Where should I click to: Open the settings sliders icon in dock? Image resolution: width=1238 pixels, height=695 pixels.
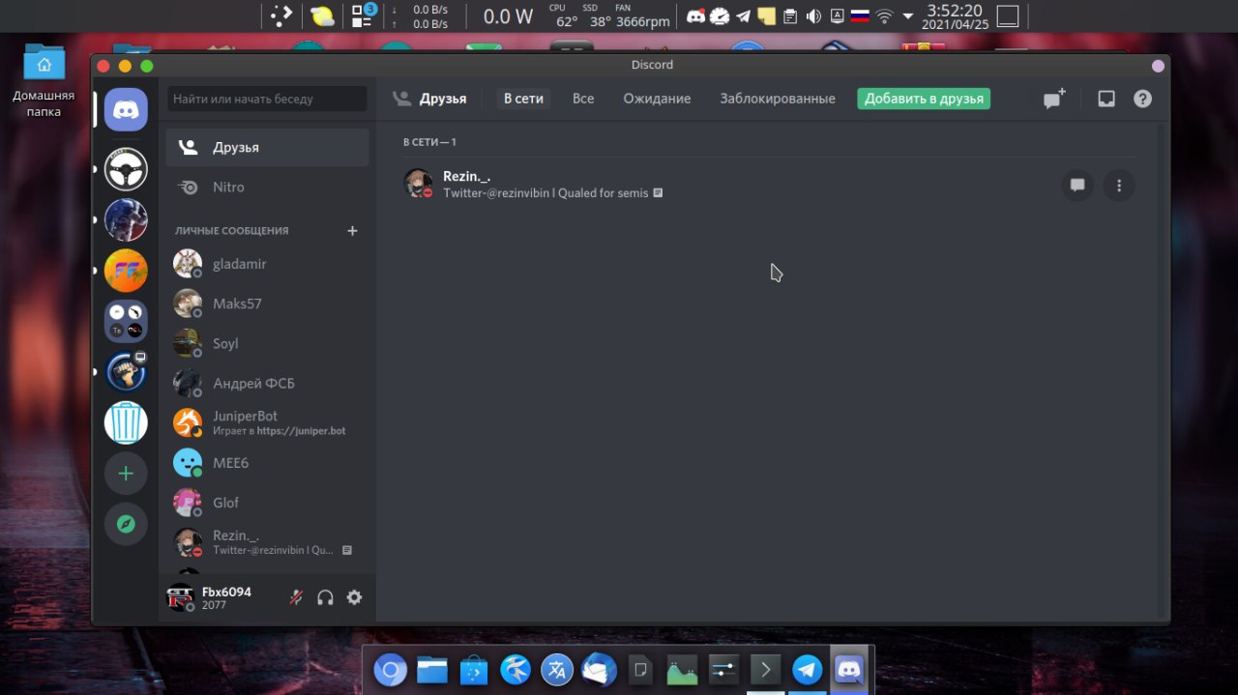723,670
